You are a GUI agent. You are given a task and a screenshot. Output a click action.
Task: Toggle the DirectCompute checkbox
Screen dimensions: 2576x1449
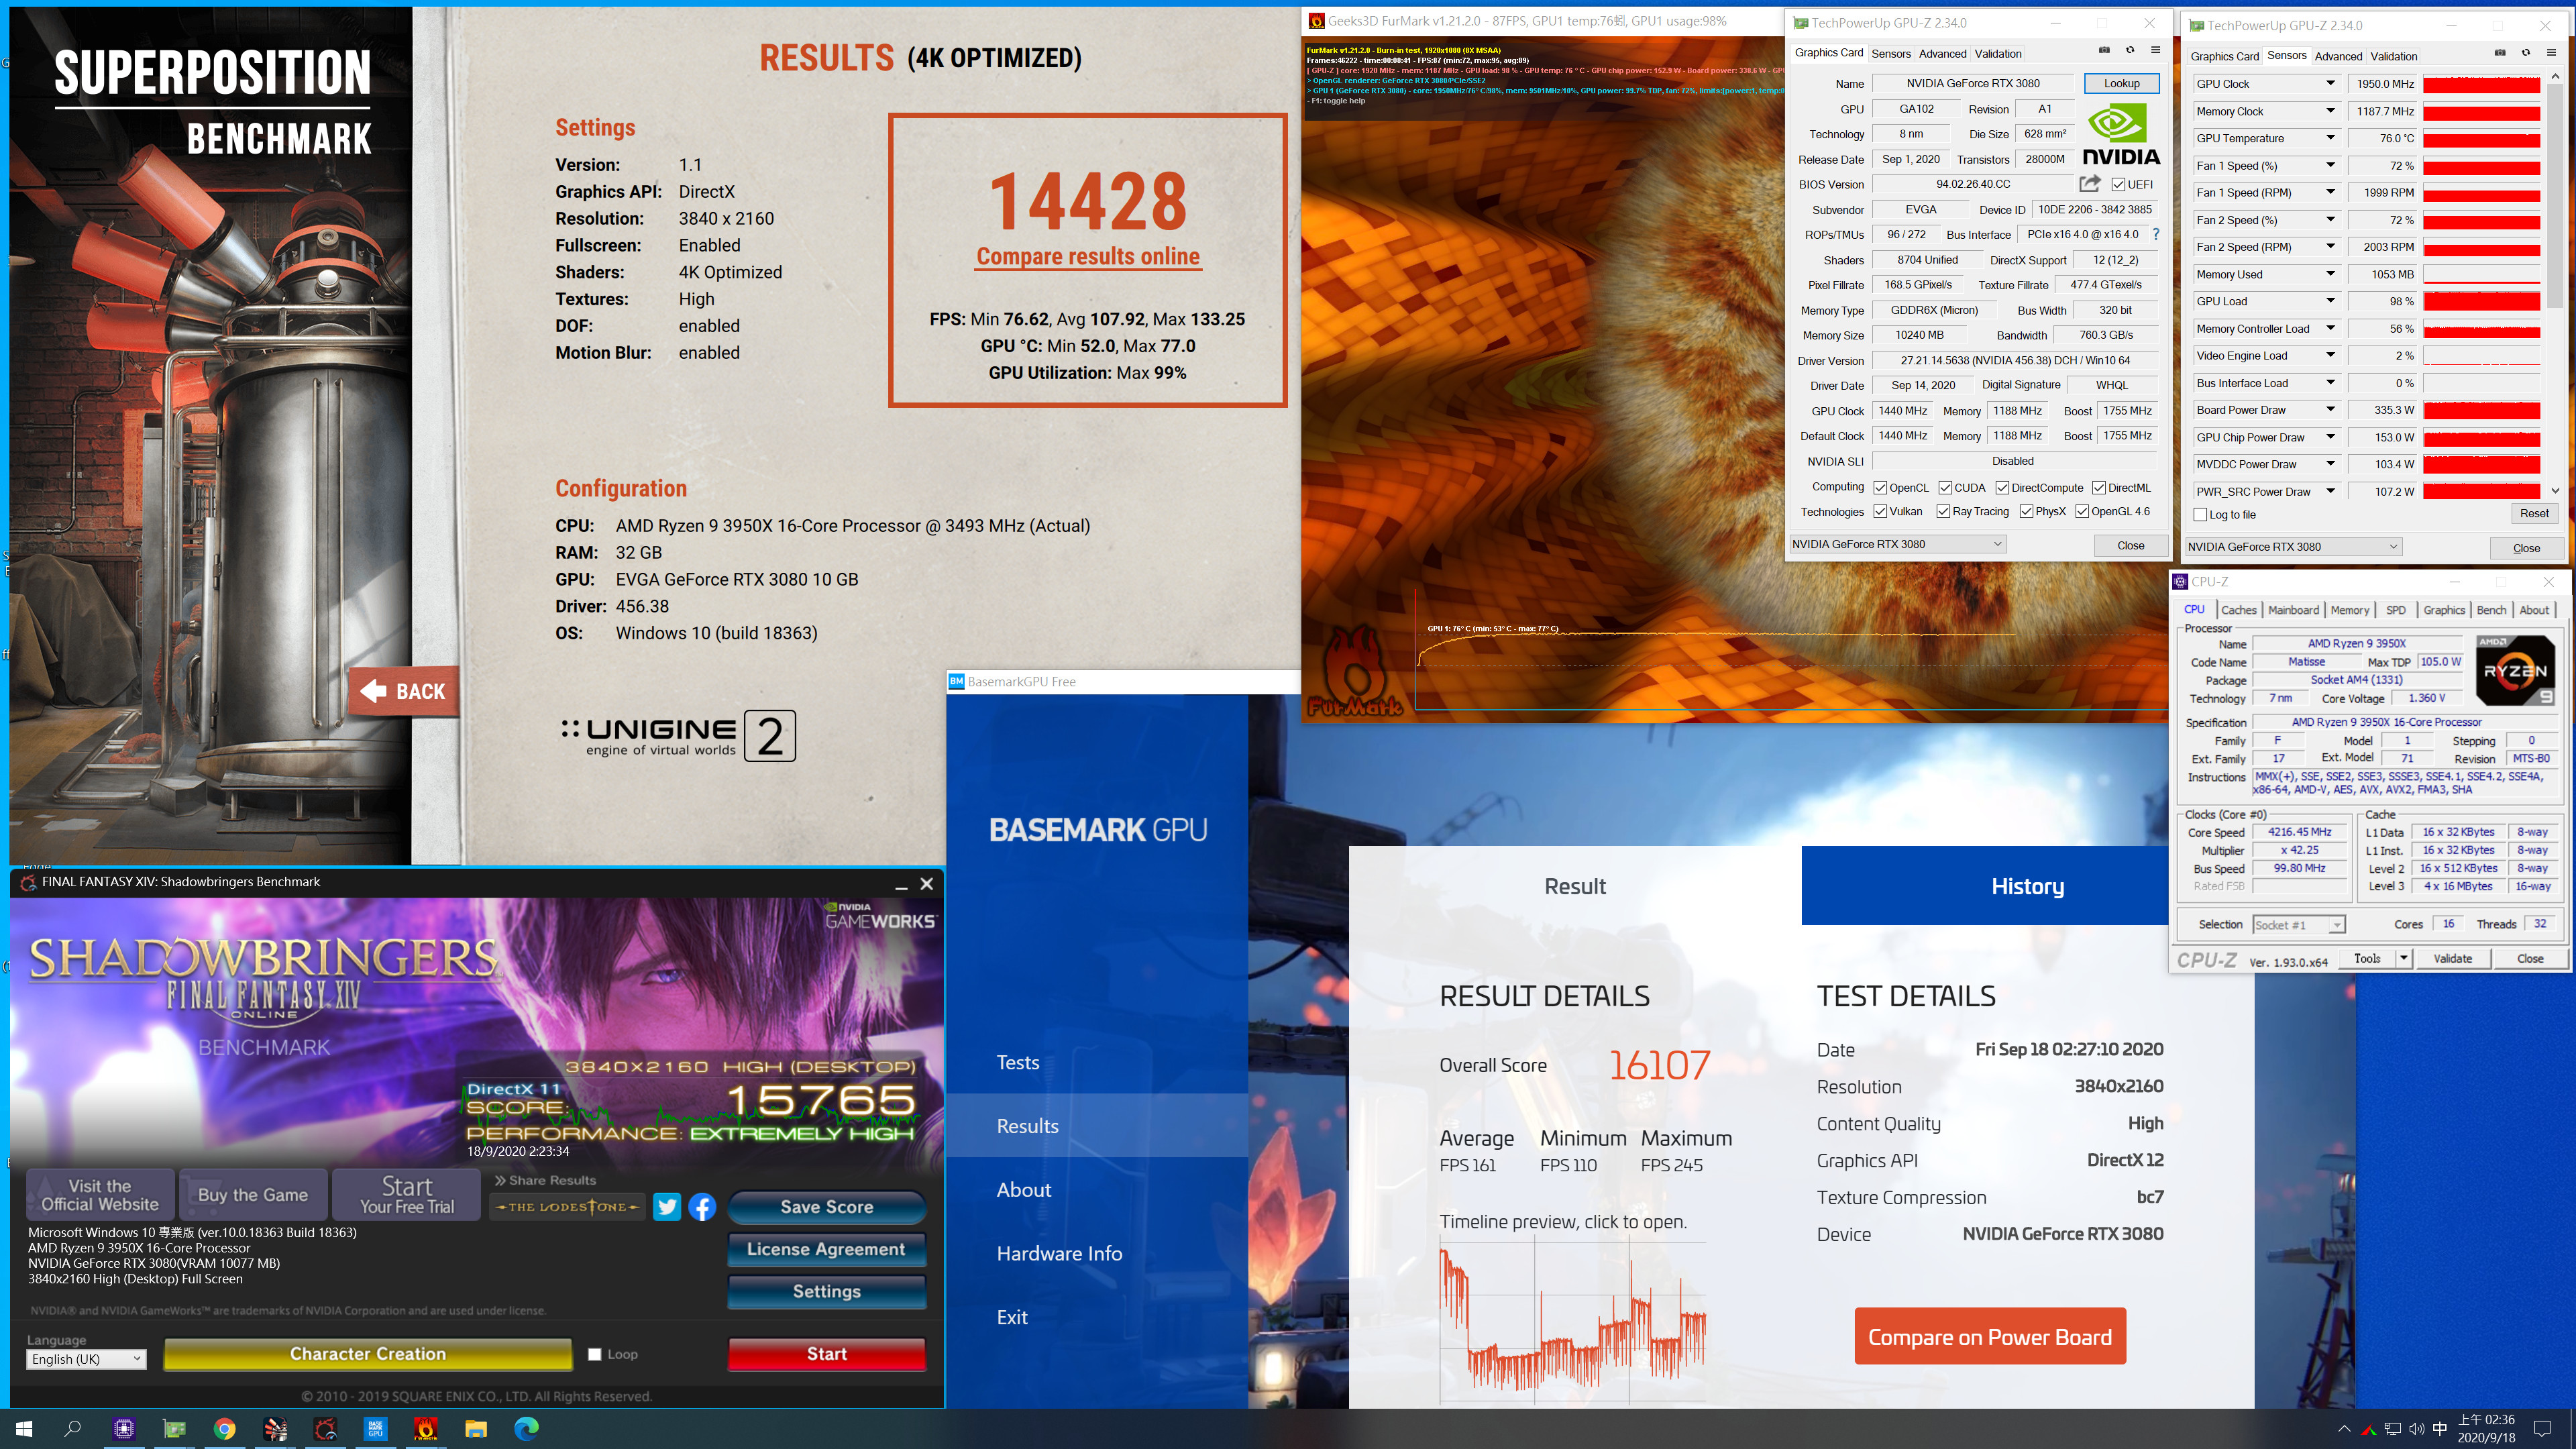(x=2002, y=488)
